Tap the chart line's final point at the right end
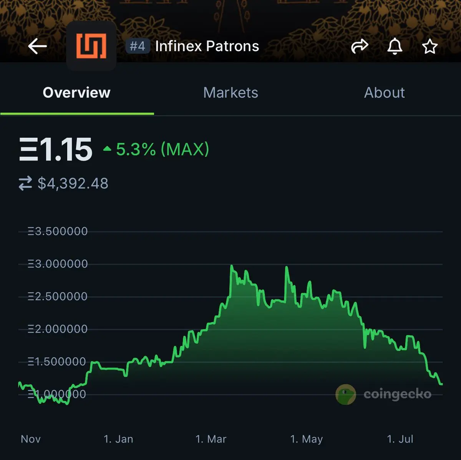The image size is (461, 460). (442, 384)
